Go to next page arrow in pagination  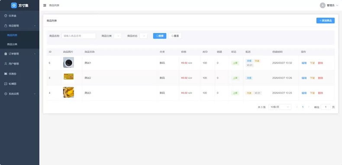[308, 107]
